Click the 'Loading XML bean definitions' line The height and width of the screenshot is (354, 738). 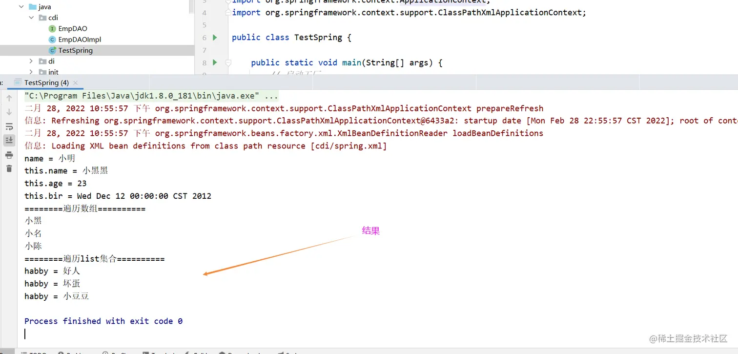coord(205,146)
